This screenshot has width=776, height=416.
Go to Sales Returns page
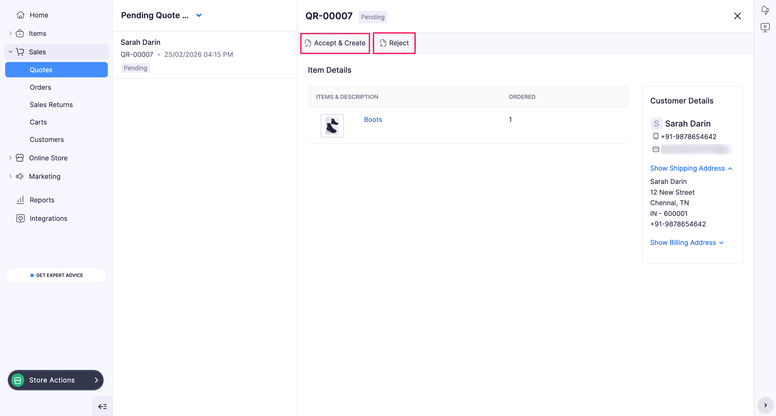(51, 105)
